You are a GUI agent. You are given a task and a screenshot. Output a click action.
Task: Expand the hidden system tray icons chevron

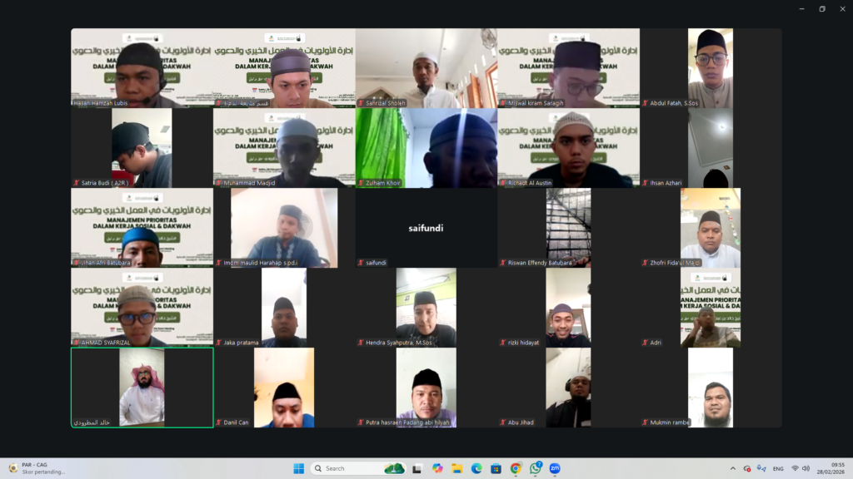[733, 468]
